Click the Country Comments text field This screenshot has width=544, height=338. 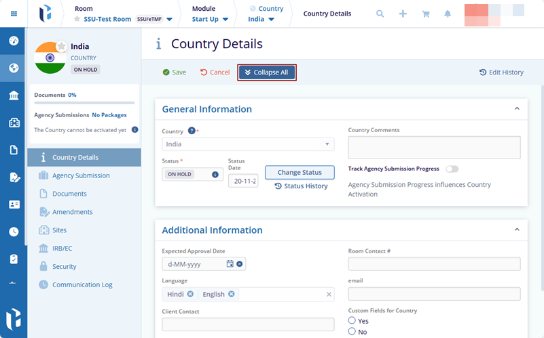(x=434, y=147)
